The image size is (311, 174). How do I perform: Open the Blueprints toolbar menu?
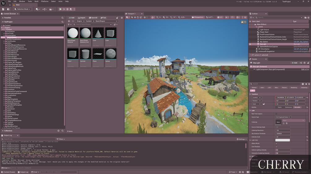45,9
